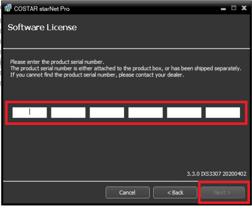
Task: Click the Software License heading
Action: 42,27
